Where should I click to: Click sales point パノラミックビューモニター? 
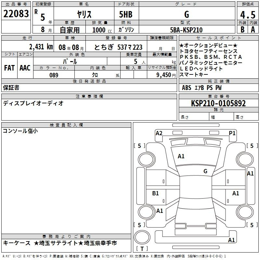pos(211,63)
